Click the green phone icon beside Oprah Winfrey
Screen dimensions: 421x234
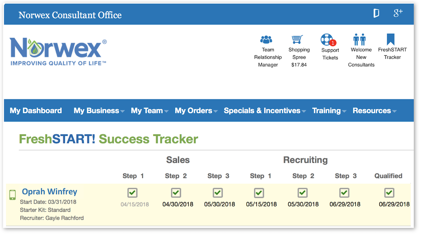coord(12,195)
